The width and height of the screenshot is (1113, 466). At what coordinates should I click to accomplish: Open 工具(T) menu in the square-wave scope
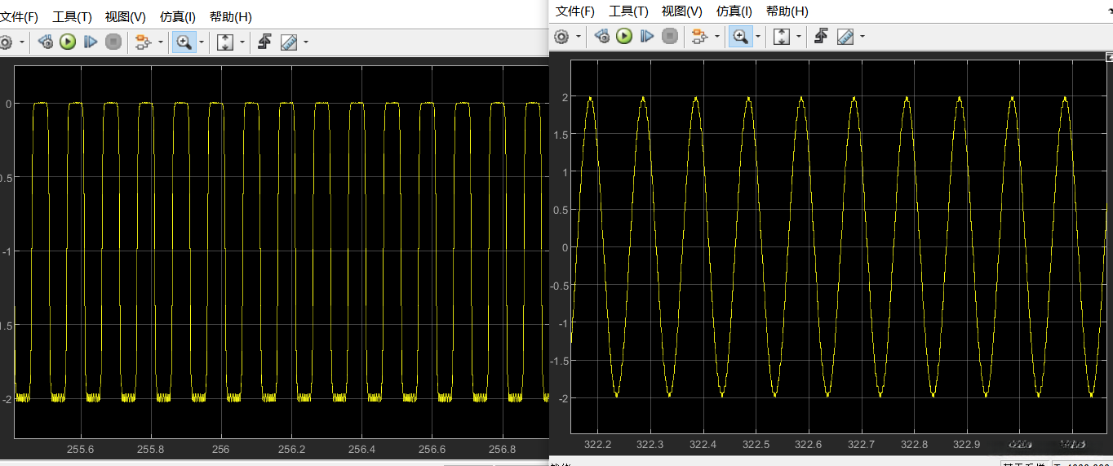[x=72, y=17]
